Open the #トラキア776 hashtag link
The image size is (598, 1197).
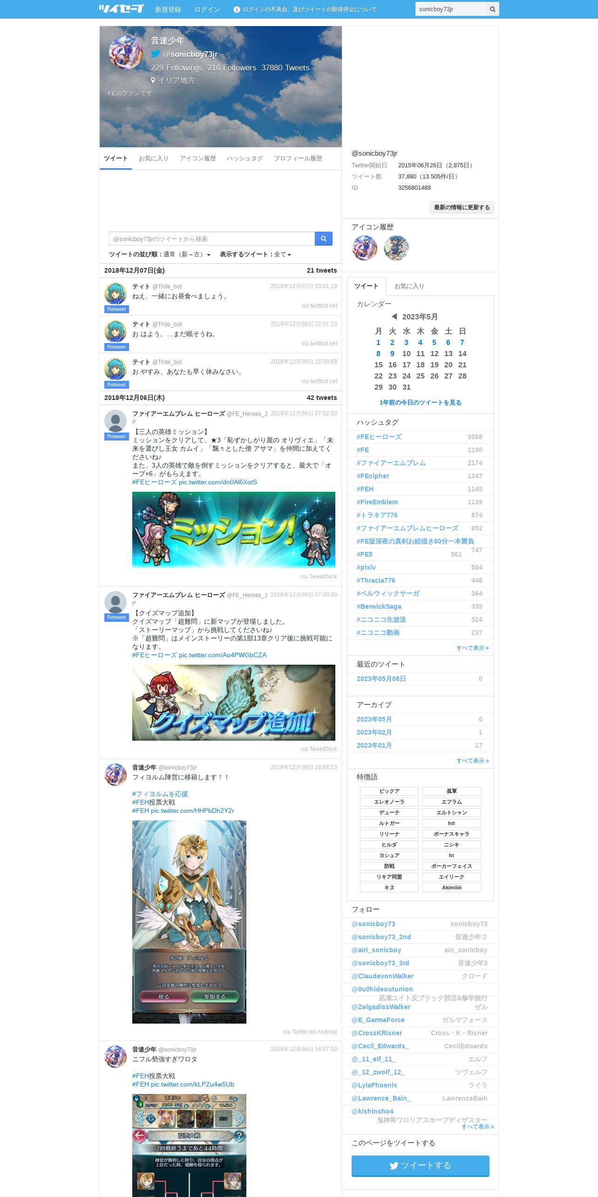[x=377, y=515]
